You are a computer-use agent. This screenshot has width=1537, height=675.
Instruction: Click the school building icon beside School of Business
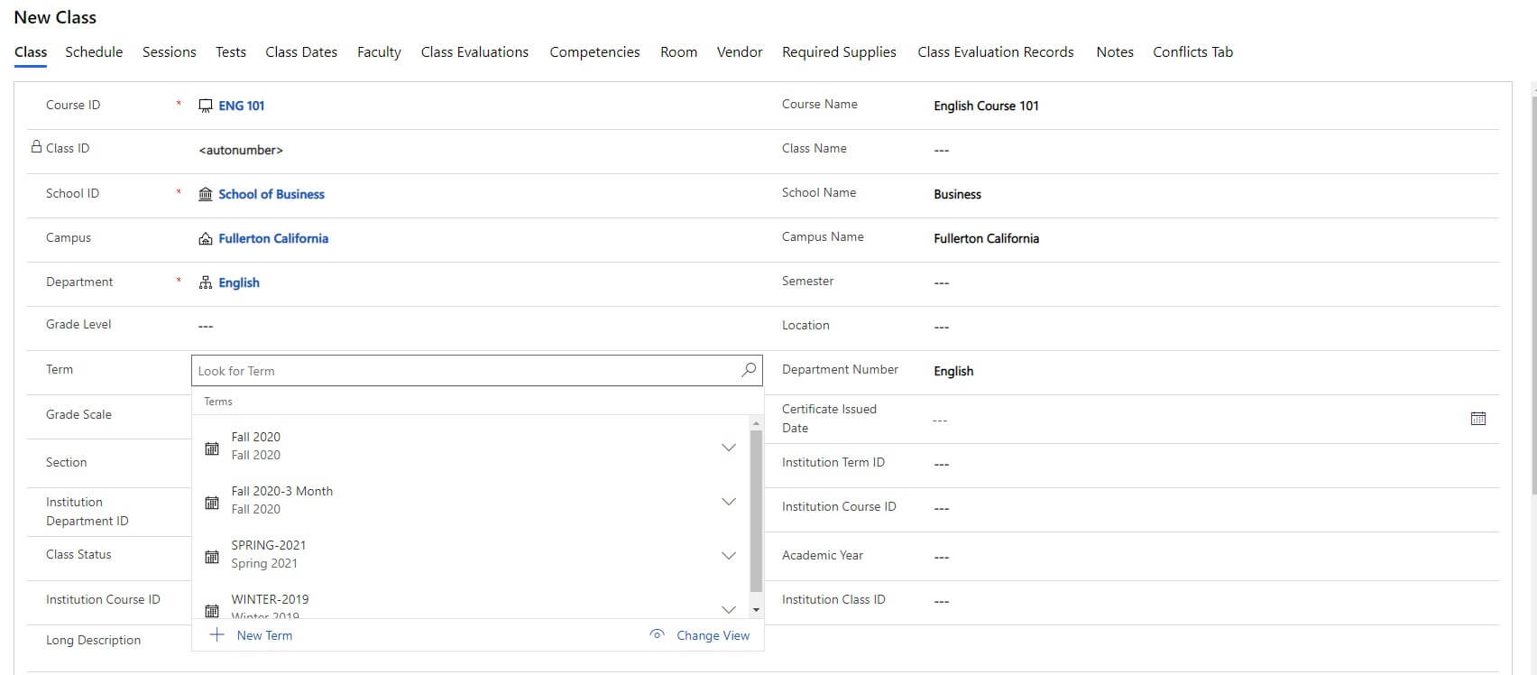point(206,194)
